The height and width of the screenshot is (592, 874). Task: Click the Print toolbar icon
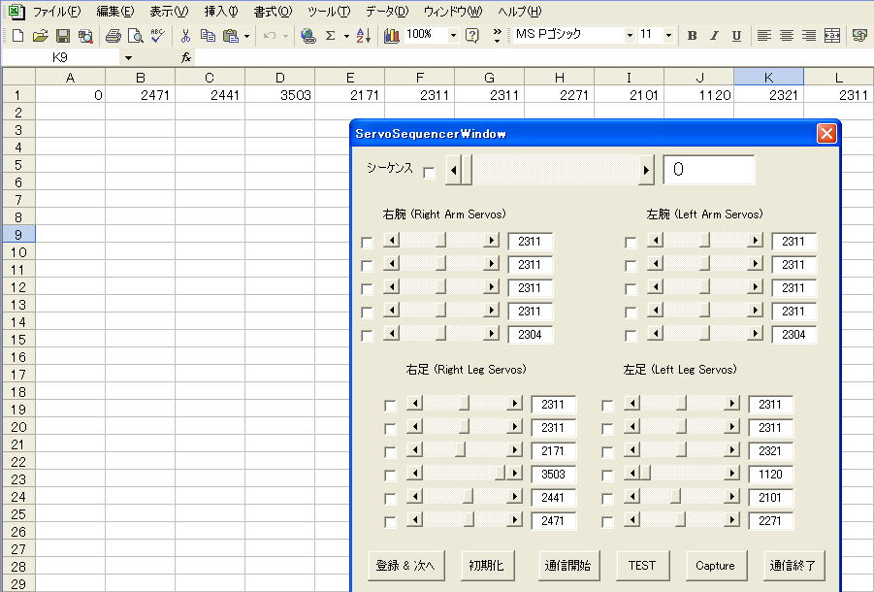tap(113, 36)
